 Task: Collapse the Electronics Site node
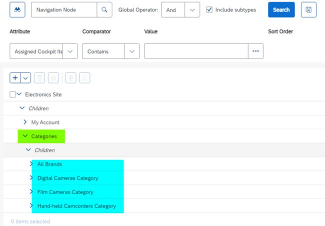[19, 94]
